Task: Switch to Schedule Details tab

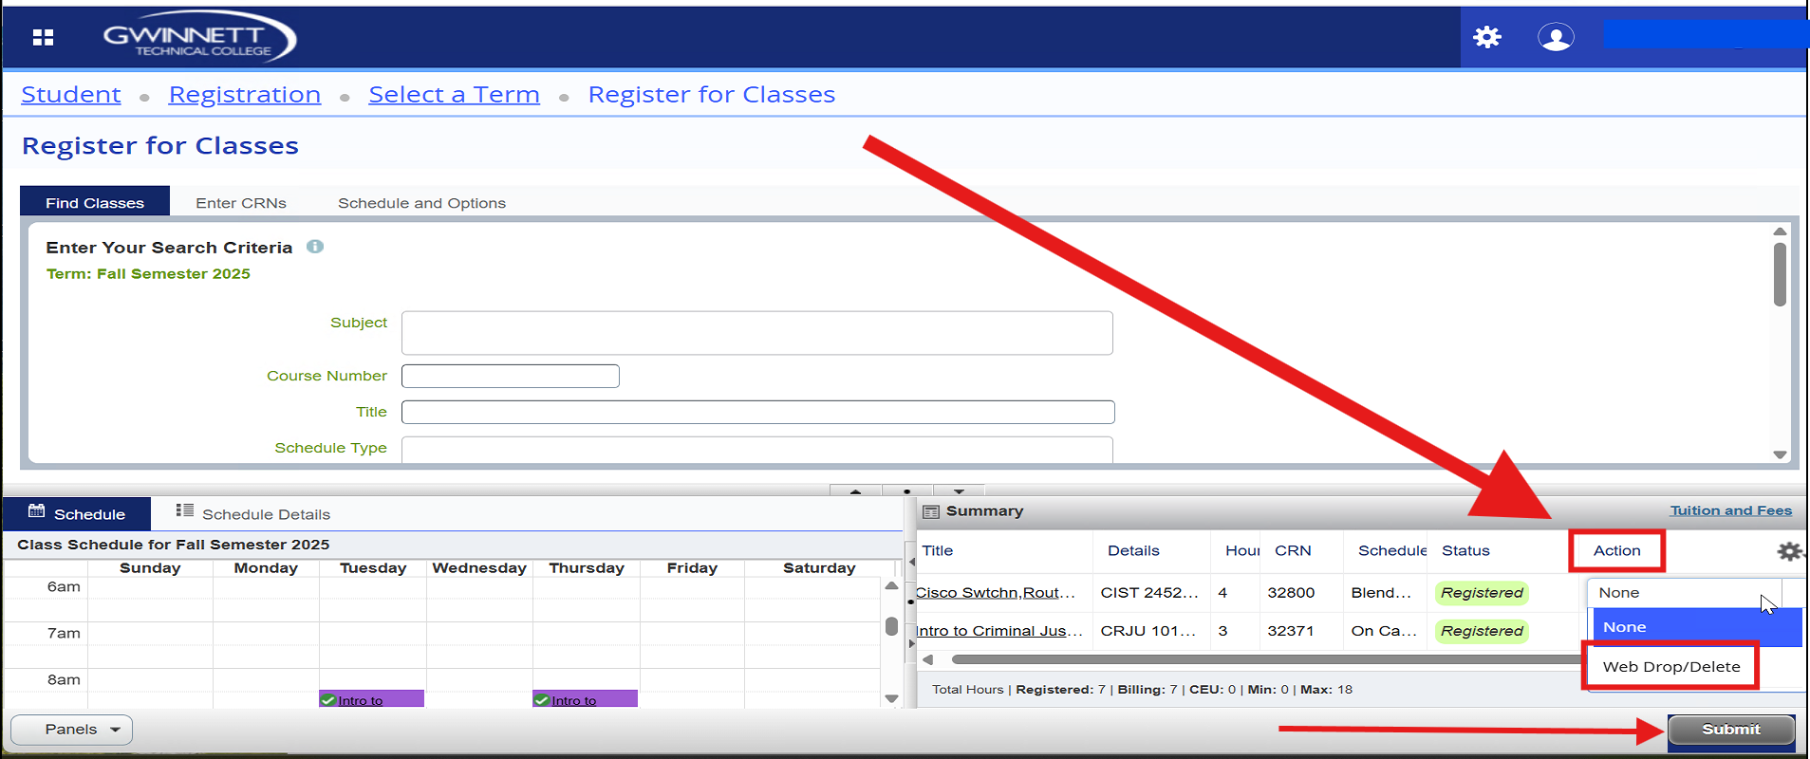Action: pos(253,514)
